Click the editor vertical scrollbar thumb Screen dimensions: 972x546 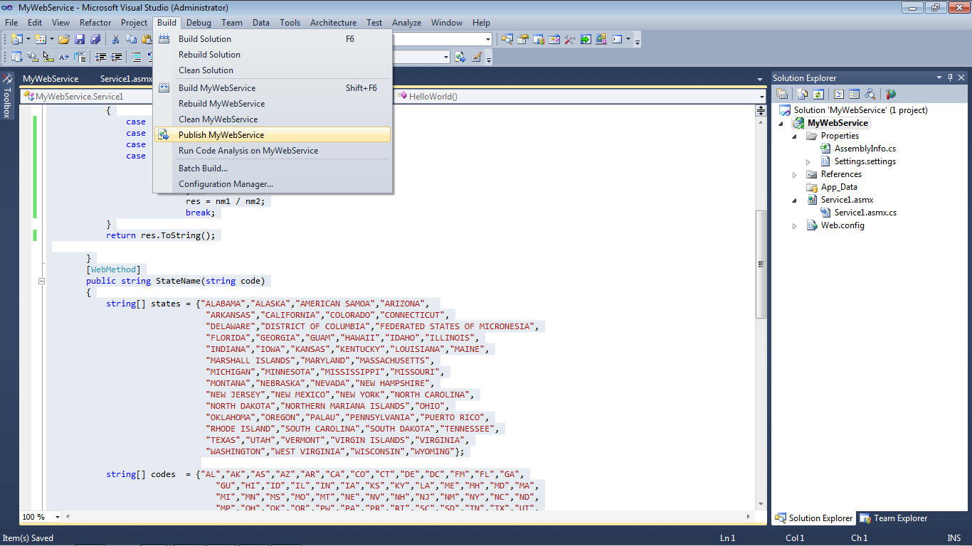click(x=760, y=263)
